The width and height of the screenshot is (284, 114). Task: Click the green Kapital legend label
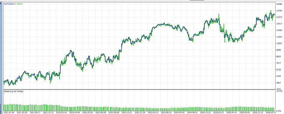tap(20, 4)
